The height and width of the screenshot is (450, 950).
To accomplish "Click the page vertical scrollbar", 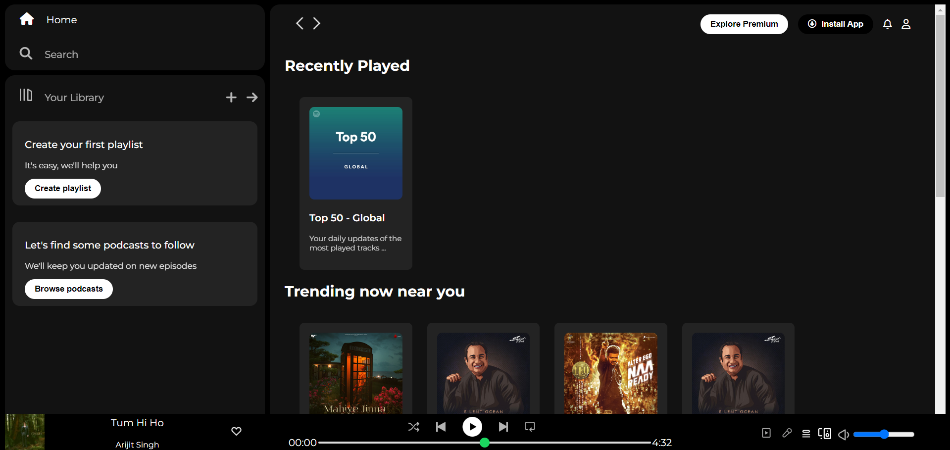I will [940, 106].
